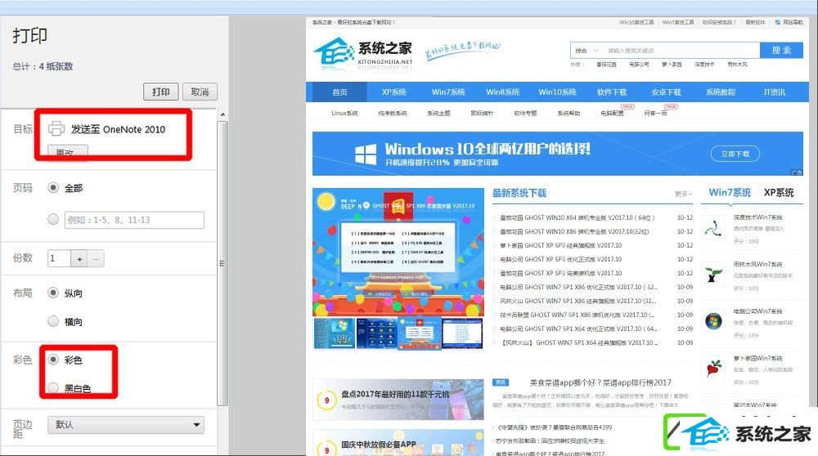Click the 立即下载 banner button
This screenshot has height=456, width=818.
click(x=735, y=154)
